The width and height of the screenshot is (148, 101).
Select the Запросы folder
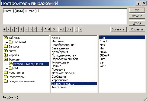[x=14, y=46]
